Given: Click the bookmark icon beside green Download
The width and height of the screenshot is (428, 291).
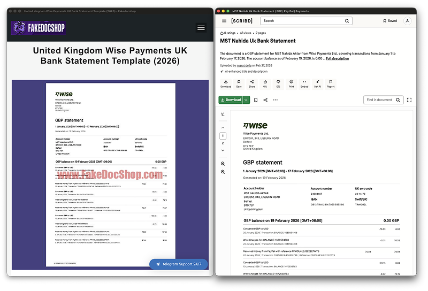Looking at the screenshot, I should click(x=256, y=100).
